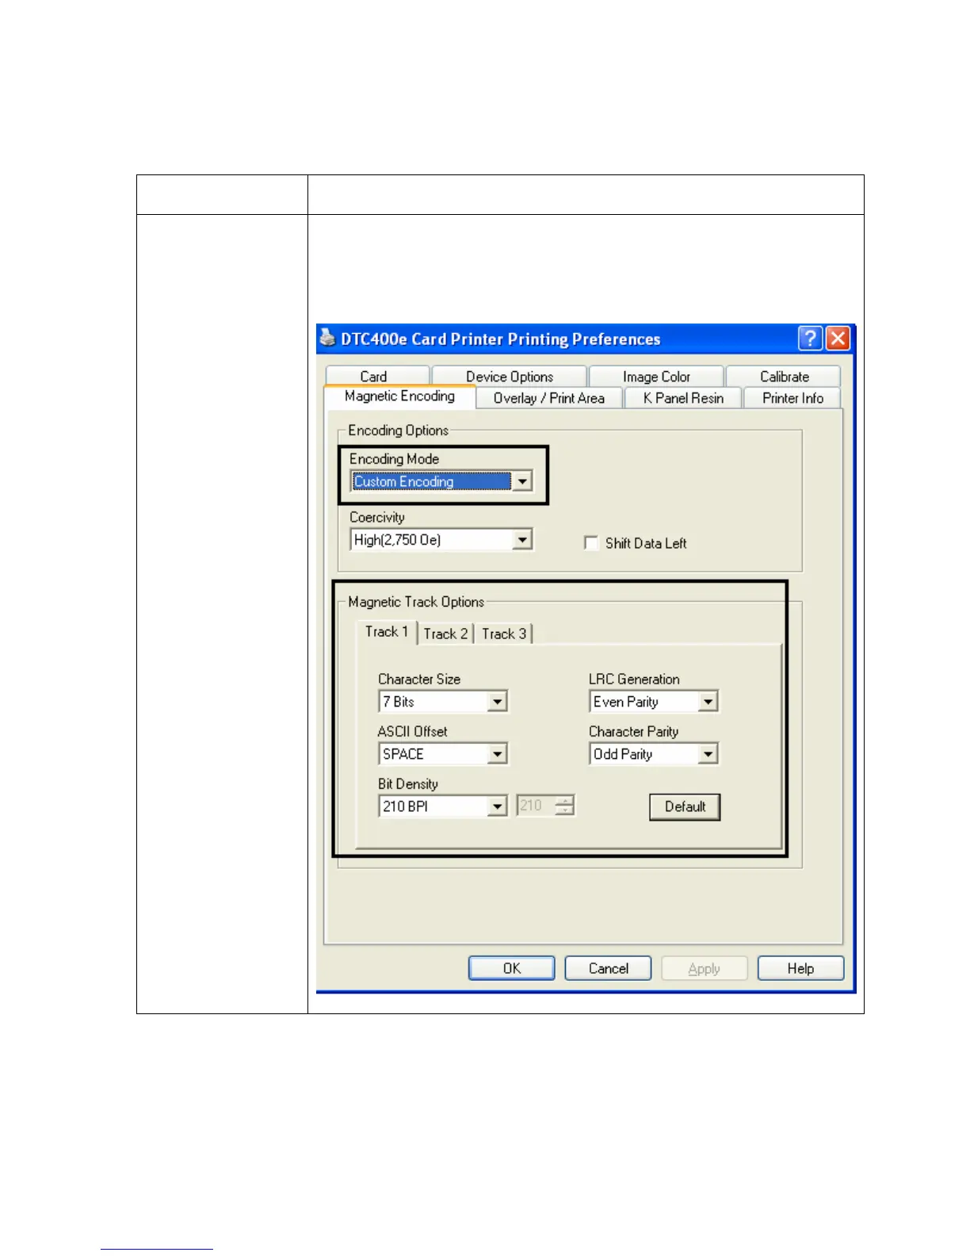Open the K Panel Resin tab

pyautogui.click(x=683, y=398)
